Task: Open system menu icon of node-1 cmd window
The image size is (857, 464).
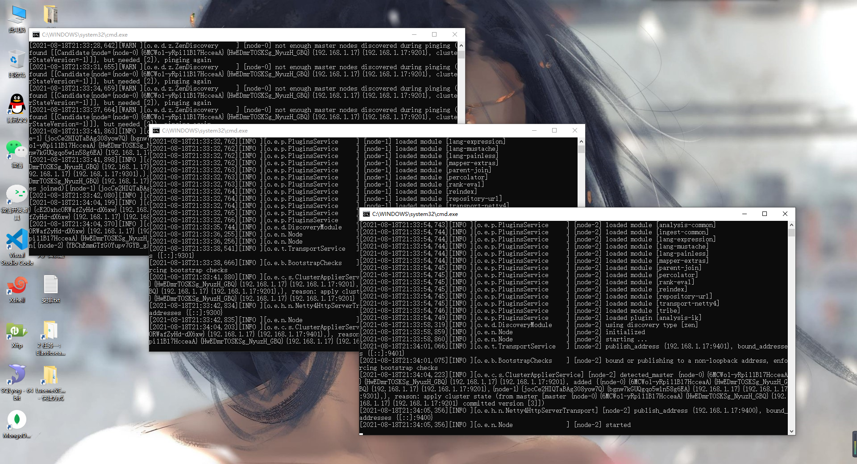Action: [156, 131]
